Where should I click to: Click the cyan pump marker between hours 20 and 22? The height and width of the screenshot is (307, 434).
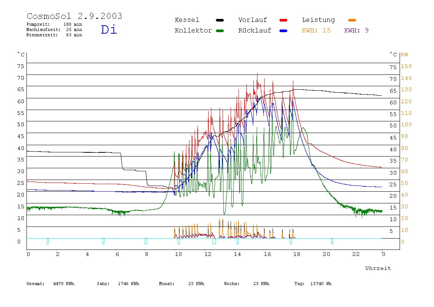pyautogui.click(x=332, y=241)
